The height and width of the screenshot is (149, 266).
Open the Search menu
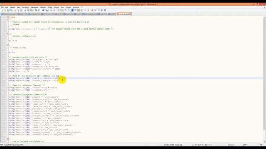click(x=12, y=7)
